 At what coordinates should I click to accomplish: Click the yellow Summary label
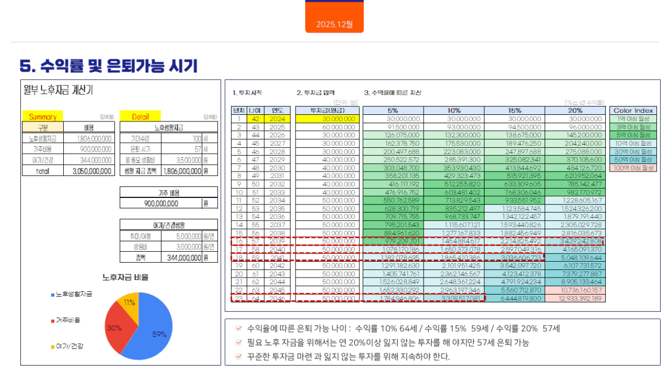42,117
